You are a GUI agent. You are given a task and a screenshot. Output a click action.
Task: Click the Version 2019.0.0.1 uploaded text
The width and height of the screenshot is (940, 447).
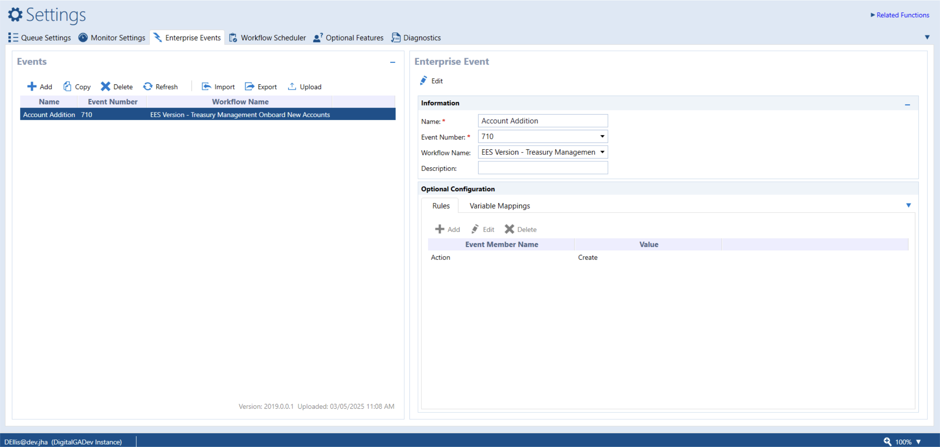(x=316, y=406)
